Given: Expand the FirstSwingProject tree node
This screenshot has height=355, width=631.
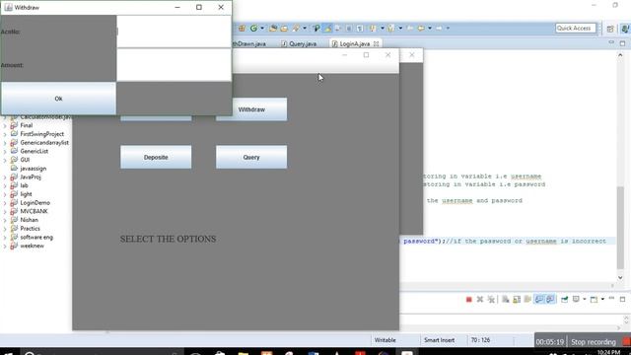Looking at the screenshot, I should (x=5, y=134).
